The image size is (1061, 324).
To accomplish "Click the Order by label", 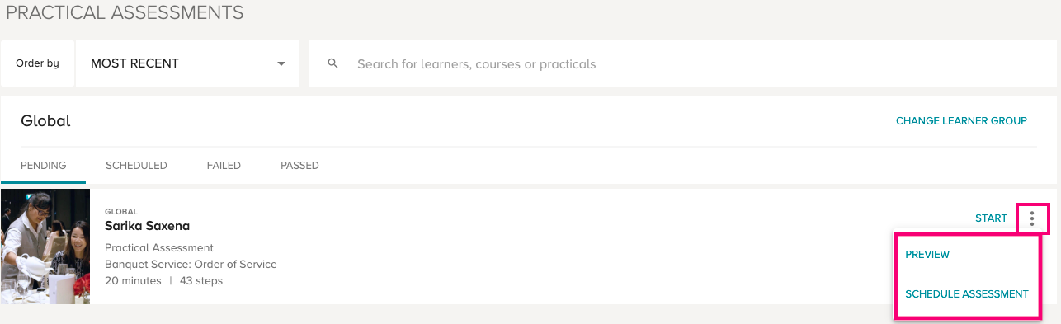I will tap(37, 63).
